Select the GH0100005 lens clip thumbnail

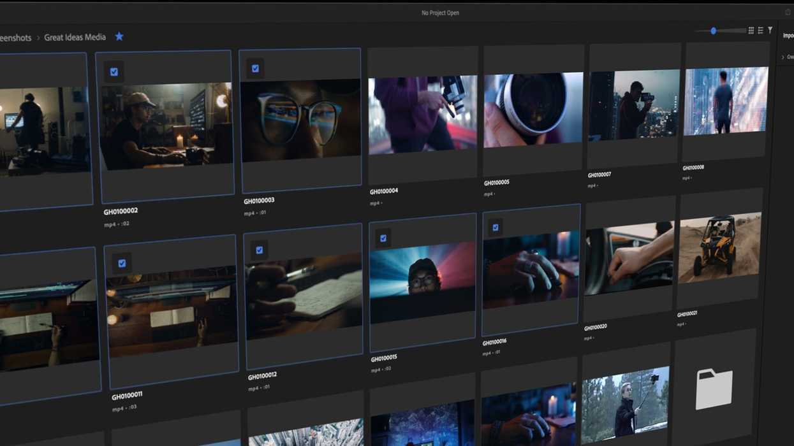[533, 110]
